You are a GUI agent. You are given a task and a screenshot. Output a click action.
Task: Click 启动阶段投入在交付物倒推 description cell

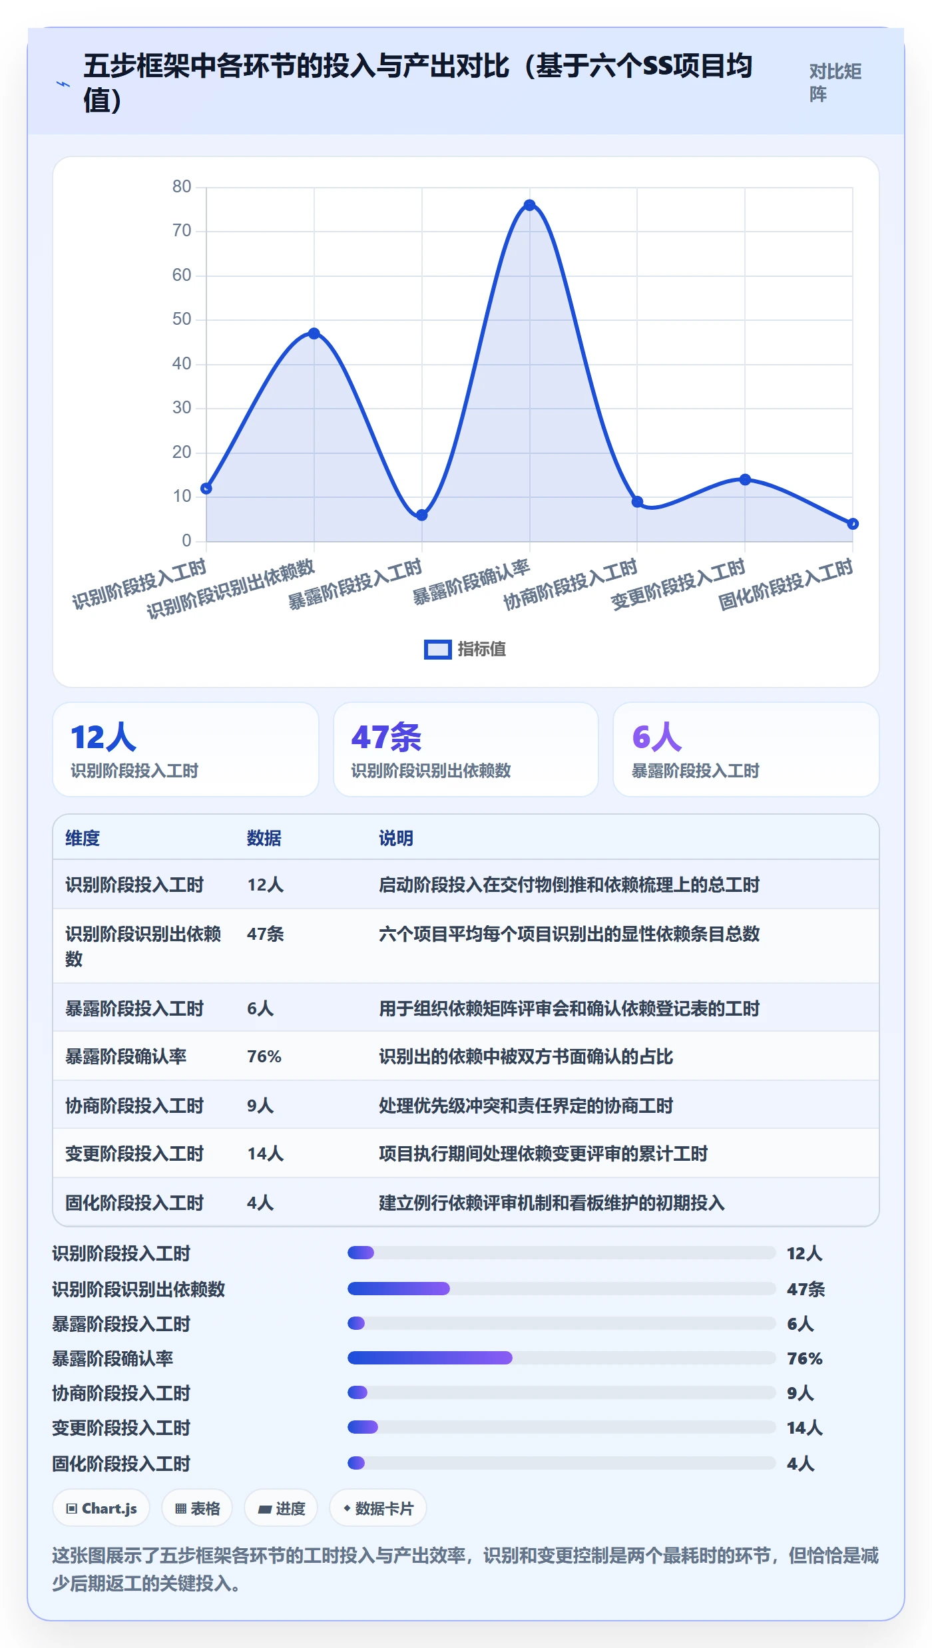pos(569,885)
